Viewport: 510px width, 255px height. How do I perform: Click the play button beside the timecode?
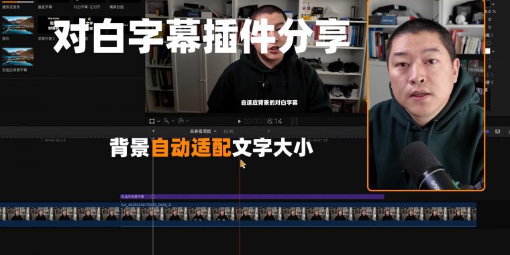pyautogui.click(x=240, y=121)
